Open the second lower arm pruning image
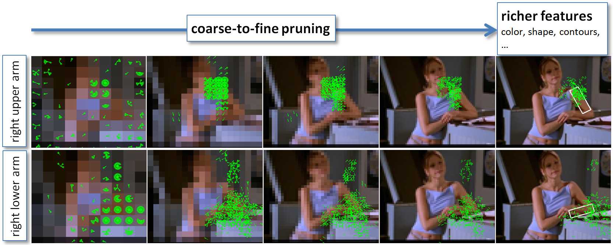This screenshot has height=245, width=613. [x=205, y=196]
